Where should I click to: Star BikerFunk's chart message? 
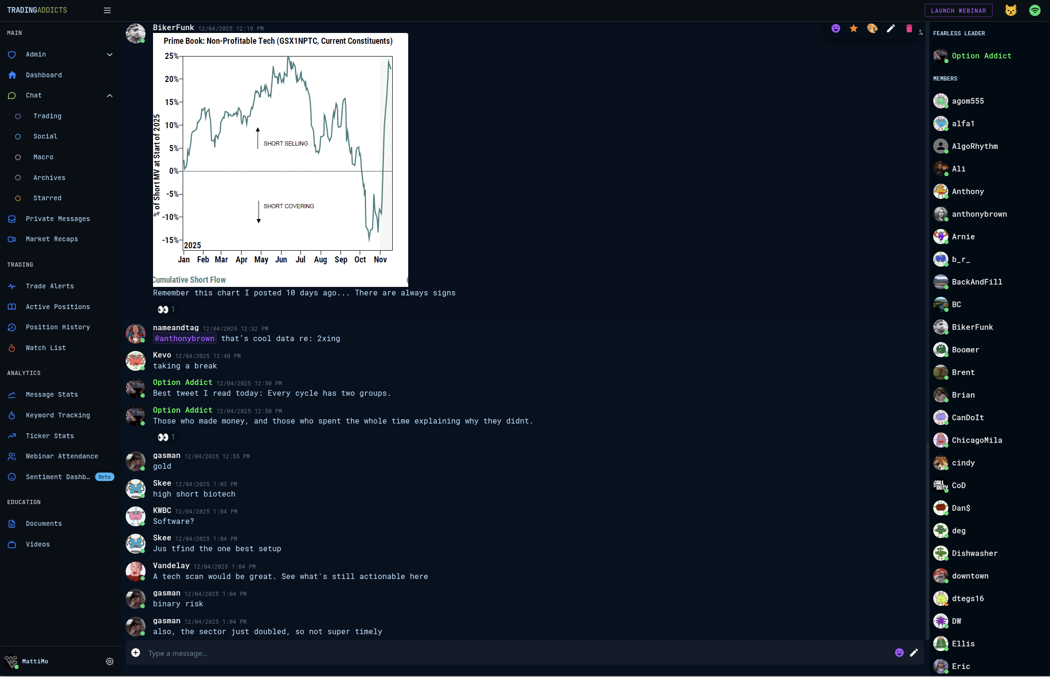click(x=854, y=28)
